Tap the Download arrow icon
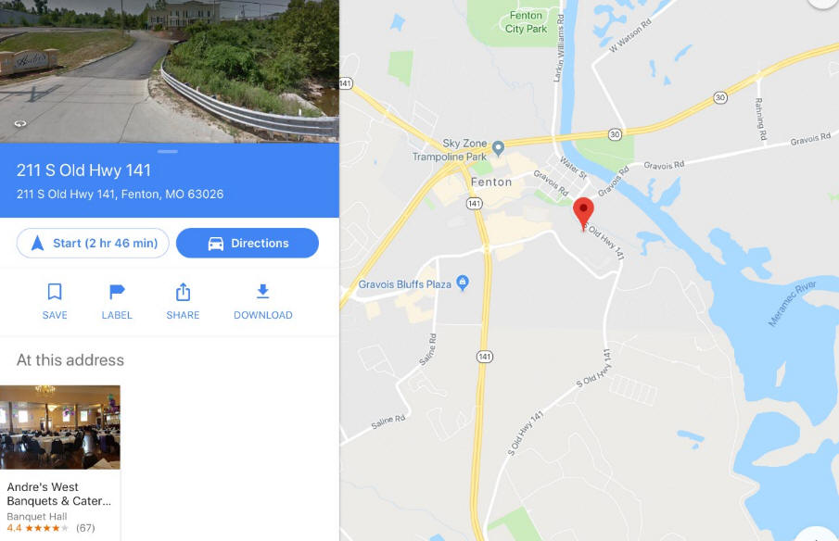The height and width of the screenshot is (541, 839). (x=262, y=292)
